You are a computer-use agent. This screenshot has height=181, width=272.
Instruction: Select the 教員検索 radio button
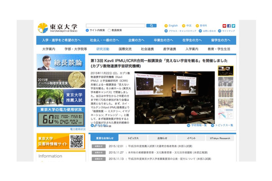tap(109, 30)
